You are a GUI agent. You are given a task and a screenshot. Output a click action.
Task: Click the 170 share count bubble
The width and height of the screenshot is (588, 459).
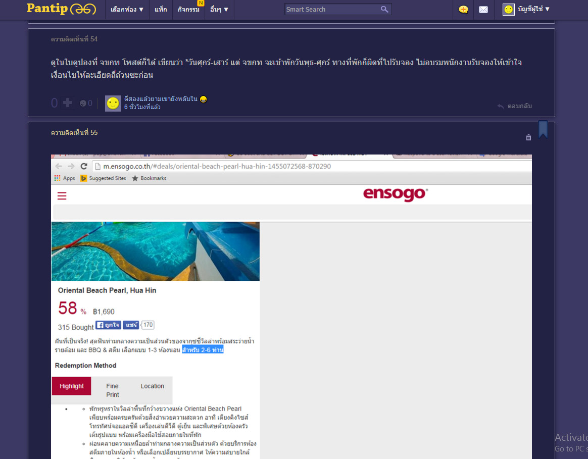coord(148,325)
